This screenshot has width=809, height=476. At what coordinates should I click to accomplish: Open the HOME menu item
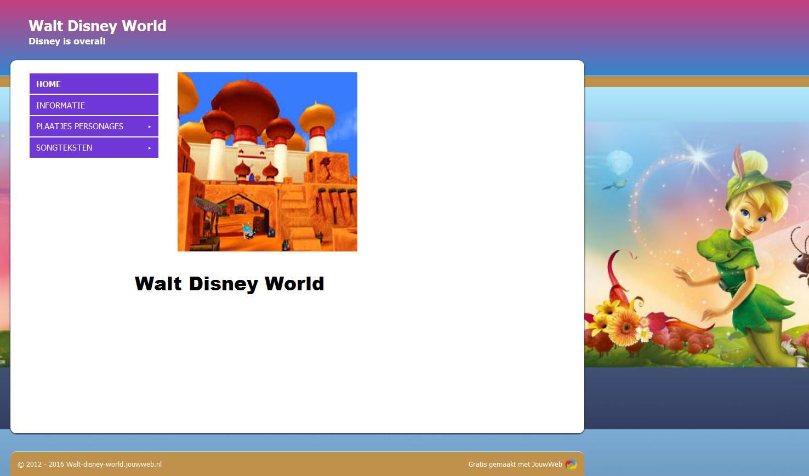(x=94, y=84)
